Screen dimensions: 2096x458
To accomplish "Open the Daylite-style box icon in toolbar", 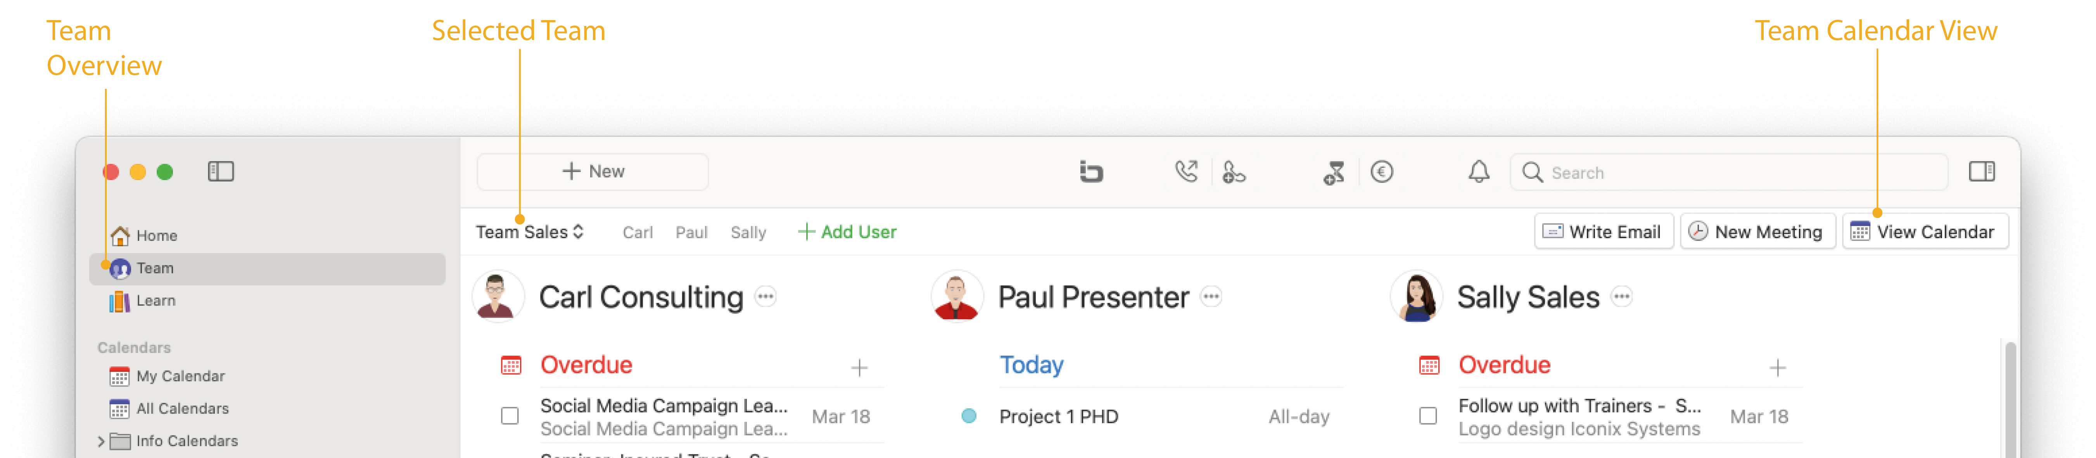I will (1090, 172).
